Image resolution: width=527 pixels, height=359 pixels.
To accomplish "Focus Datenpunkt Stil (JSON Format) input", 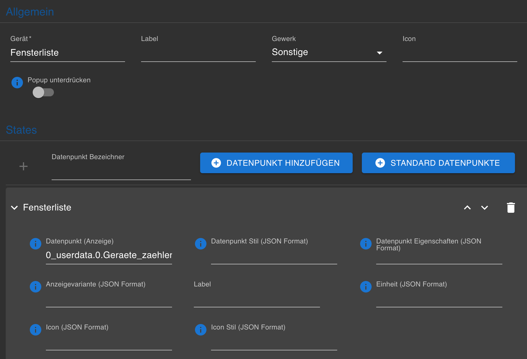I will coord(274,256).
